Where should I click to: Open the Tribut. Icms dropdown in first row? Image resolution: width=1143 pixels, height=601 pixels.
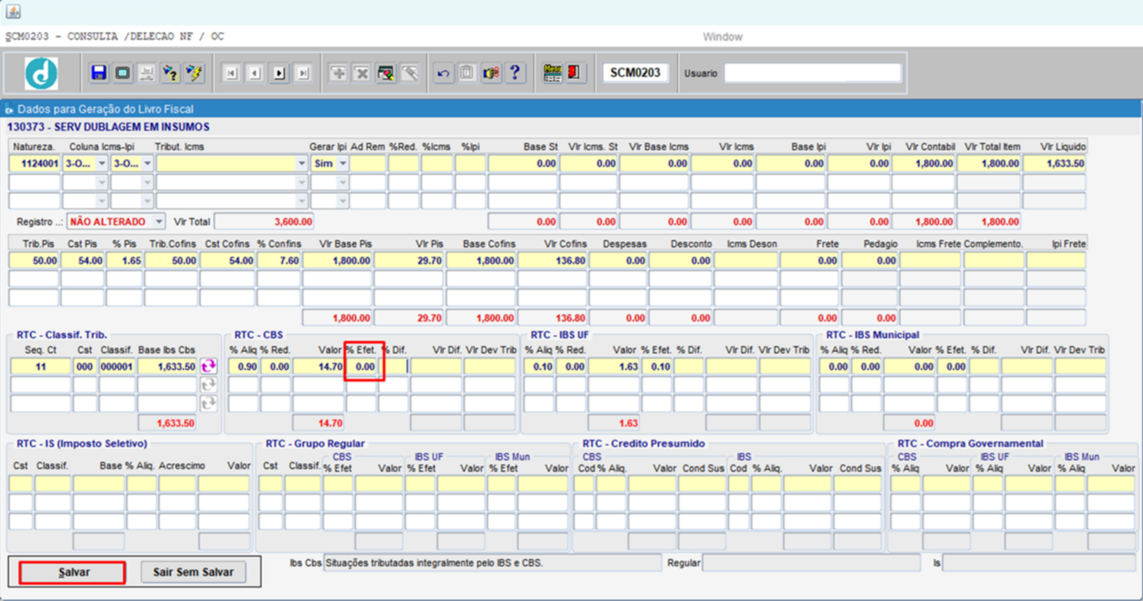coord(301,164)
